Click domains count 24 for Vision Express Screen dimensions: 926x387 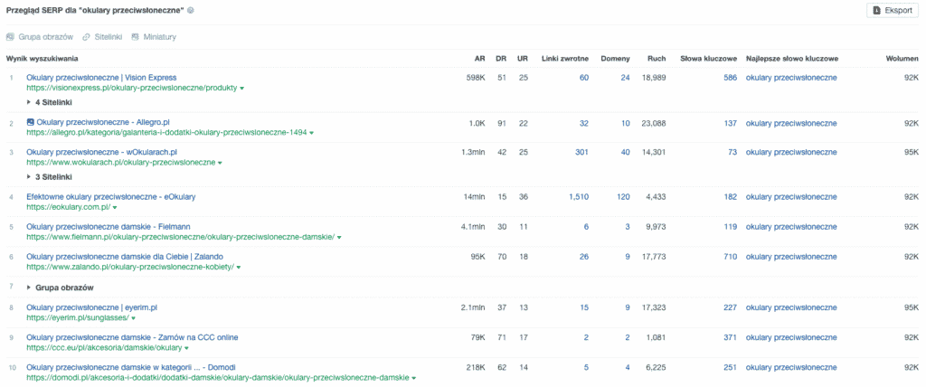tap(626, 78)
